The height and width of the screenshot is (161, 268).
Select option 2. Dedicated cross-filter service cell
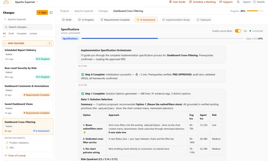pyautogui.click(x=94, y=141)
